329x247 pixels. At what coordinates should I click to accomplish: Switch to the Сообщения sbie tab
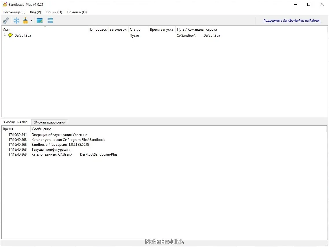[x=16, y=122]
